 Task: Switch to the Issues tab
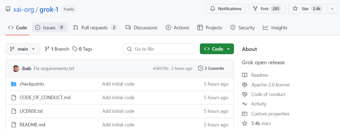(49, 28)
